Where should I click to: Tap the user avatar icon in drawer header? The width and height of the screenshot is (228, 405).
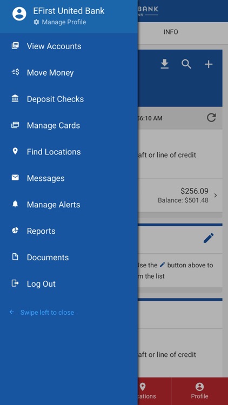19,13
